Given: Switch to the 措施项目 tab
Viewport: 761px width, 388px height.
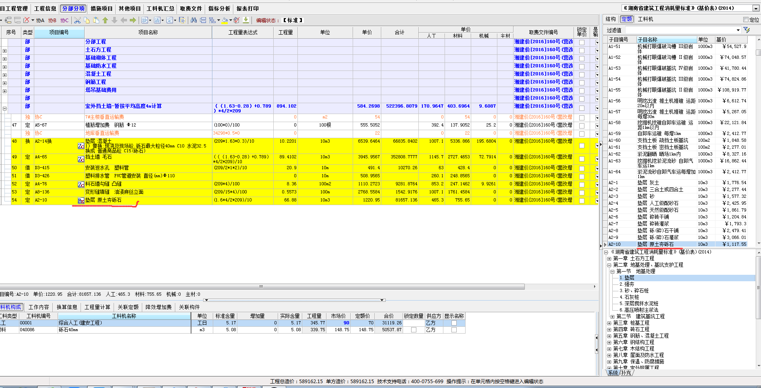Looking at the screenshot, I should coord(102,8).
